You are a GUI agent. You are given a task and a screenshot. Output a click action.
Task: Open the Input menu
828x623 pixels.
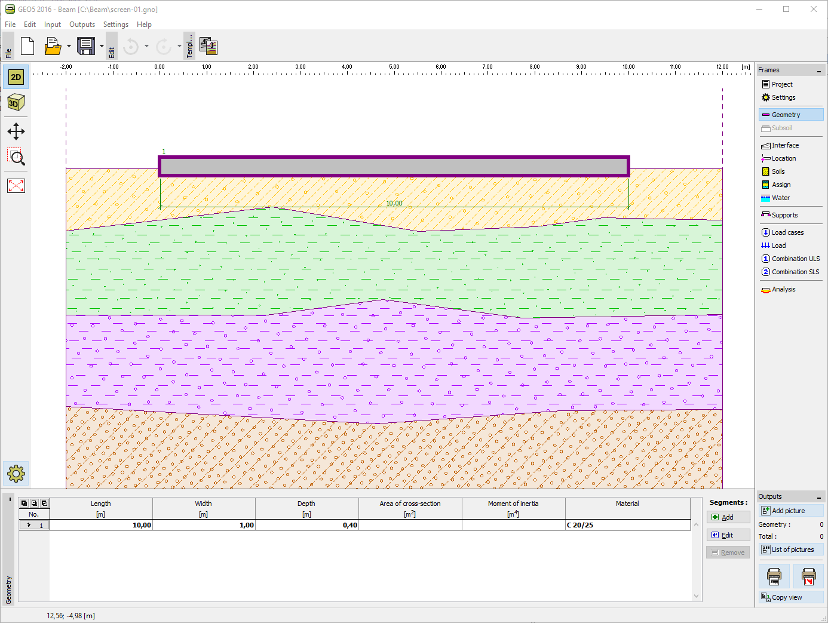tap(53, 24)
